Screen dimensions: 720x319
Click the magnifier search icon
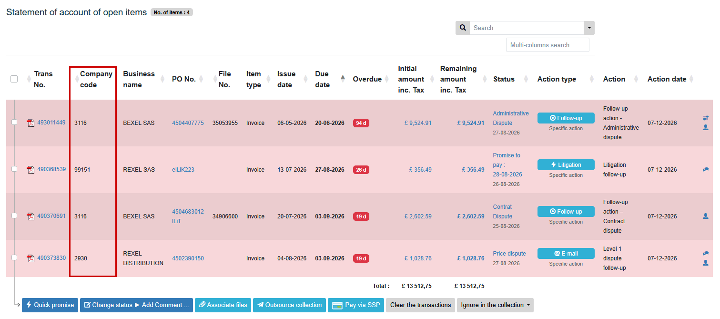463,28
